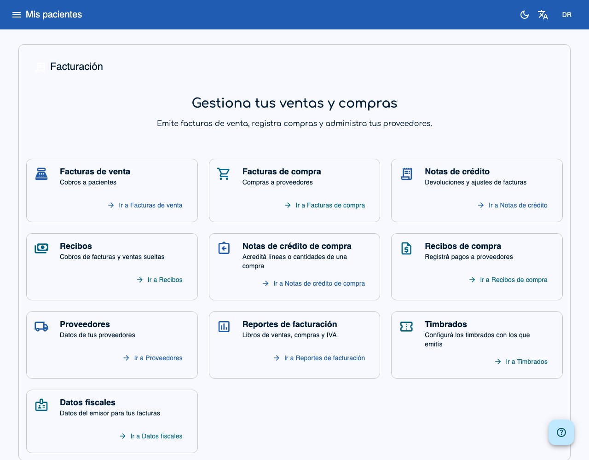The width and height of the screenshot is (589, 460).
Task: Click the delivery truck icon for Proveedores
Action: 41,327
